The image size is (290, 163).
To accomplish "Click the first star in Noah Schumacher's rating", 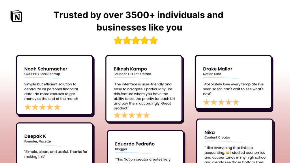I will [x=28, y=107].
